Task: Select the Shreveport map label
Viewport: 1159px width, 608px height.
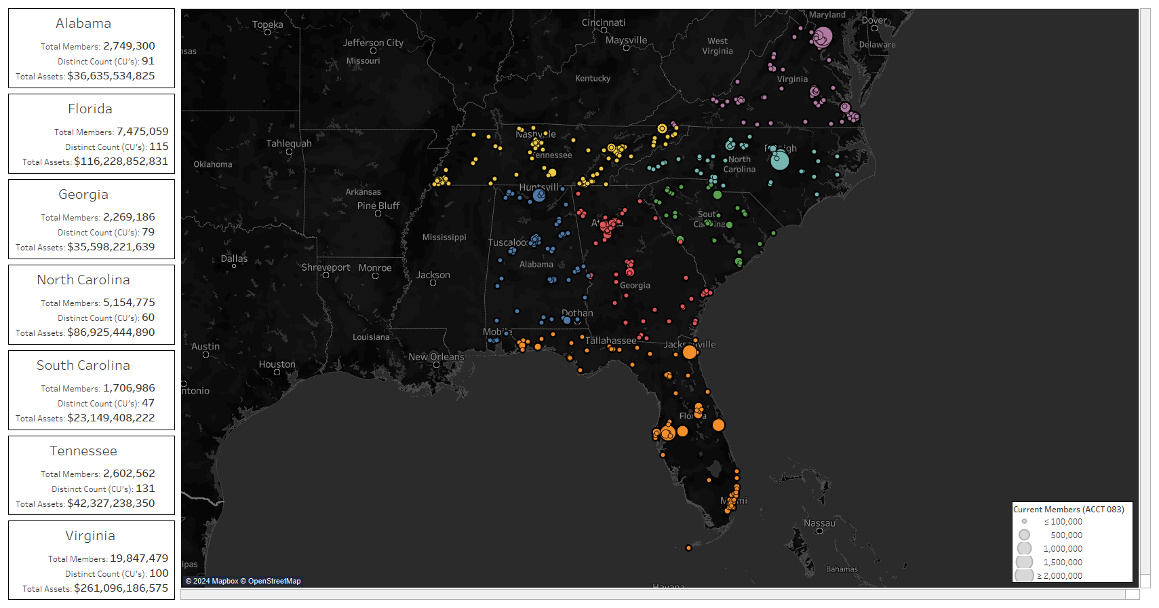Action: pyautogui.click(x=326, y=267)
